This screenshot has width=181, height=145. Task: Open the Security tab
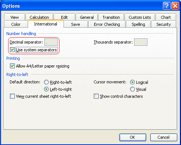tap(164, 24)
